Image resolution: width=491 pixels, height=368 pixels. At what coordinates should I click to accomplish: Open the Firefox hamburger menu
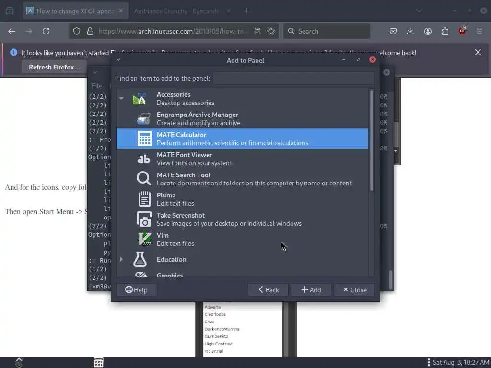(x=479, y=31)
